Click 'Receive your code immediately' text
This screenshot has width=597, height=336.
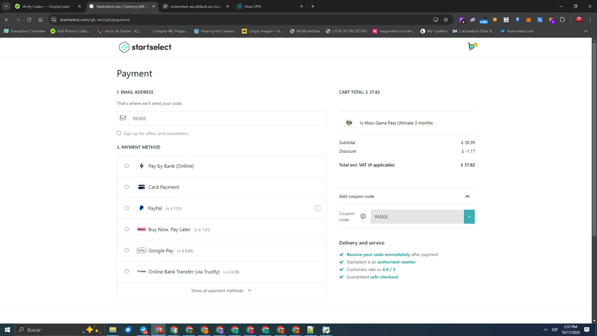[x=378, y=254]
